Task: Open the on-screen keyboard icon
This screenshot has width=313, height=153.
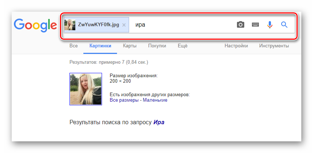Action: 255,25
